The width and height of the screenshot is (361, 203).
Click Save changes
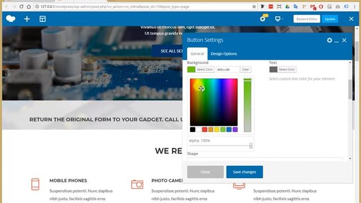point(244,172)
